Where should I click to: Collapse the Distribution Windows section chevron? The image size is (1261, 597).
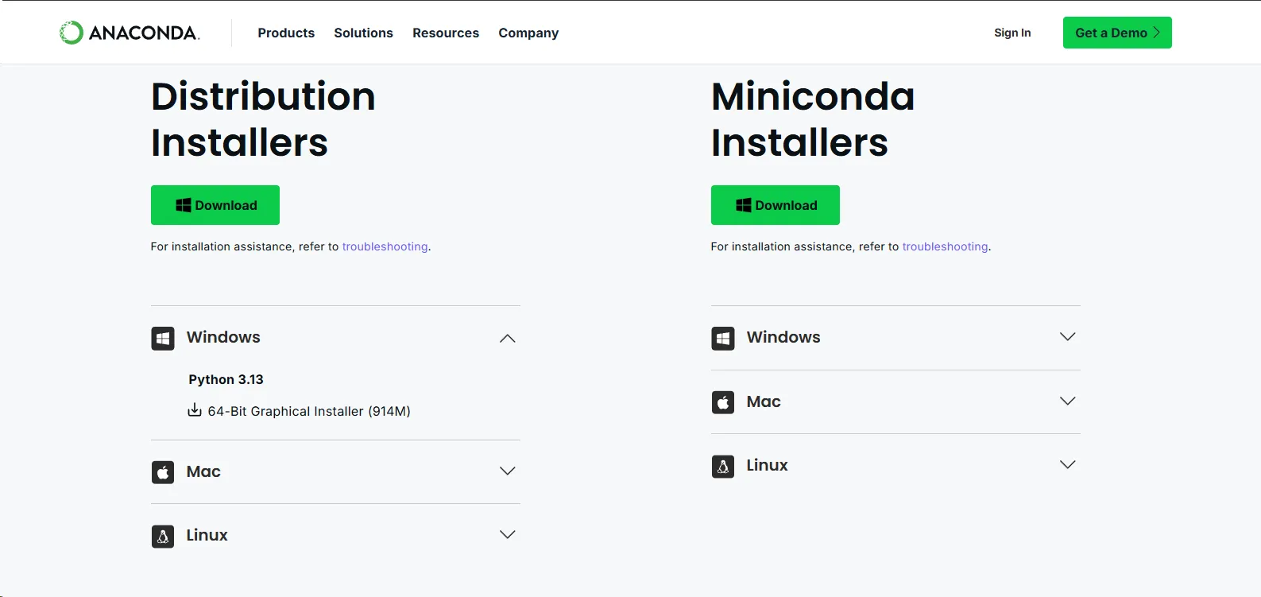point(508,339)
